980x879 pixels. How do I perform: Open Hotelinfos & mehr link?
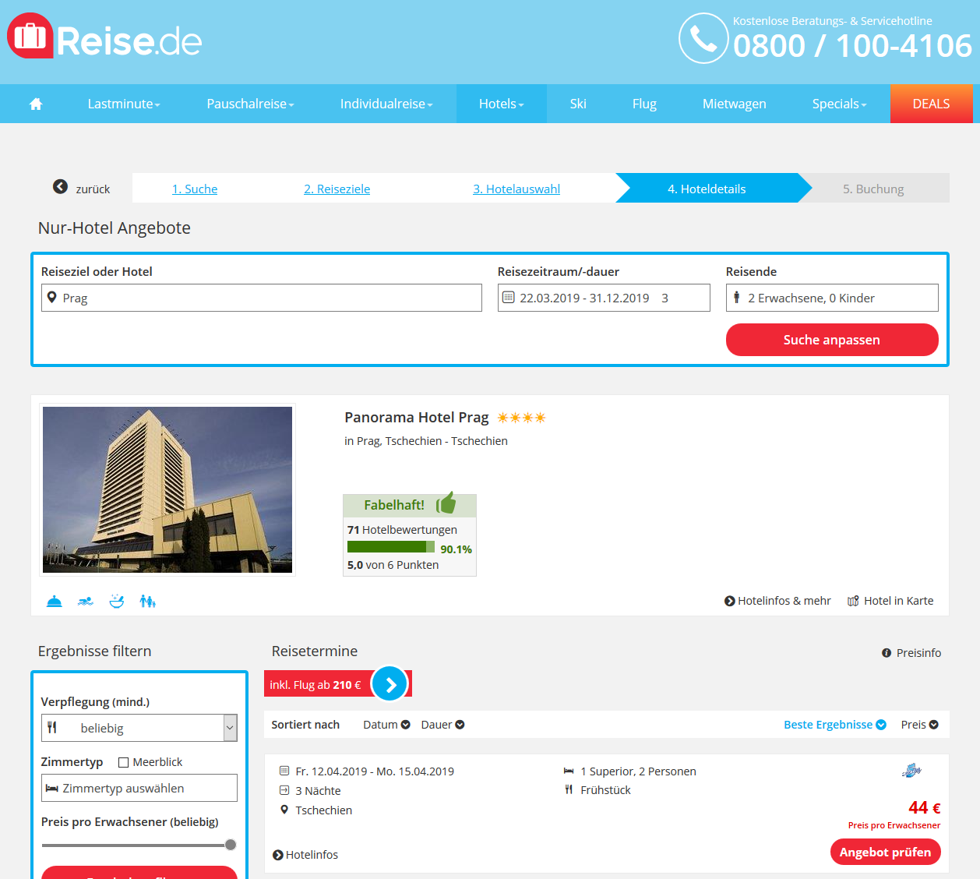point(777,601)
